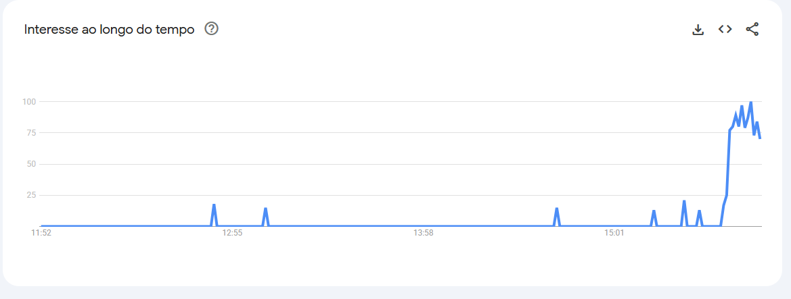791x299 pixels.
Task: Open the help icon beside the chart title
Action: pyautogui.click(x=211, y=29)
